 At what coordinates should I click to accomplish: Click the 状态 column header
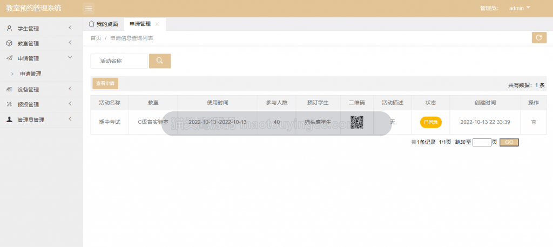430,103
